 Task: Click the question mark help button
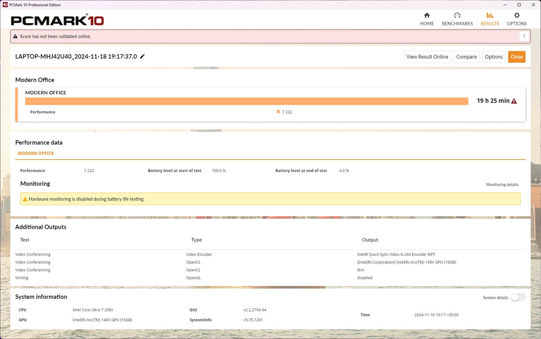coord(524,36)
